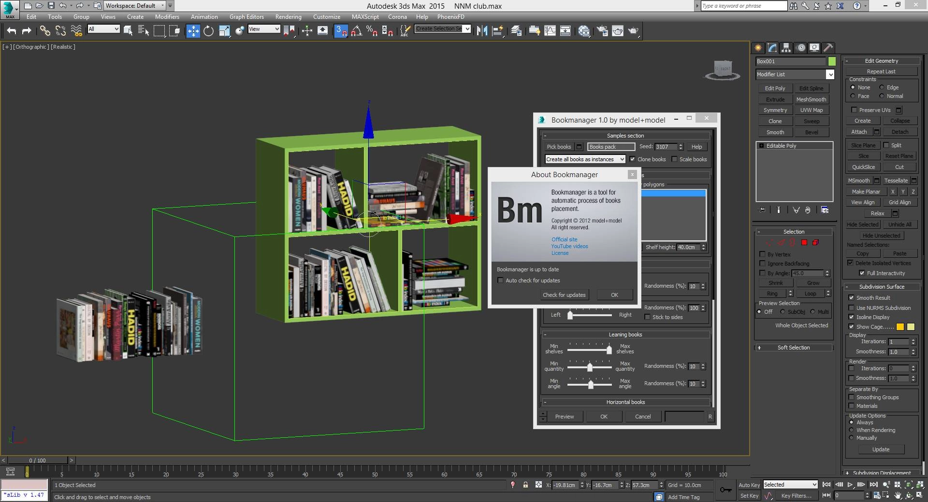The image size is (928, 502).
Task: Open the Curve Editor from the toolbar
Action: click(x=550, y=31)
